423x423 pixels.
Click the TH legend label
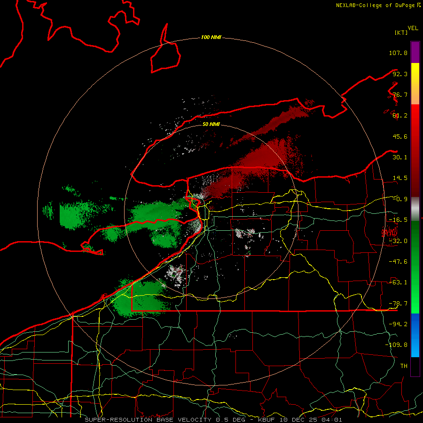tap(404, 366)
